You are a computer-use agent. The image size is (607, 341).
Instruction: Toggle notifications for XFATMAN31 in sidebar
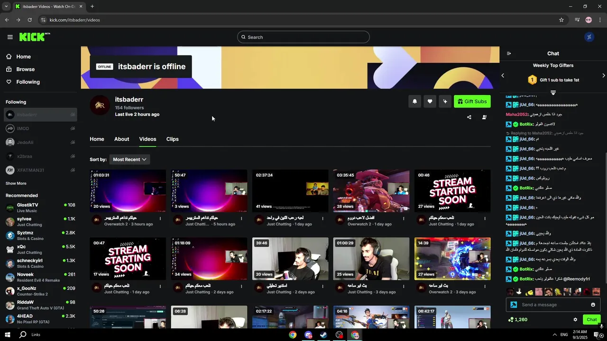coord(73,170)
